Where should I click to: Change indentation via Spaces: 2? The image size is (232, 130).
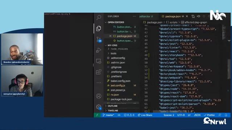[169, 115]
